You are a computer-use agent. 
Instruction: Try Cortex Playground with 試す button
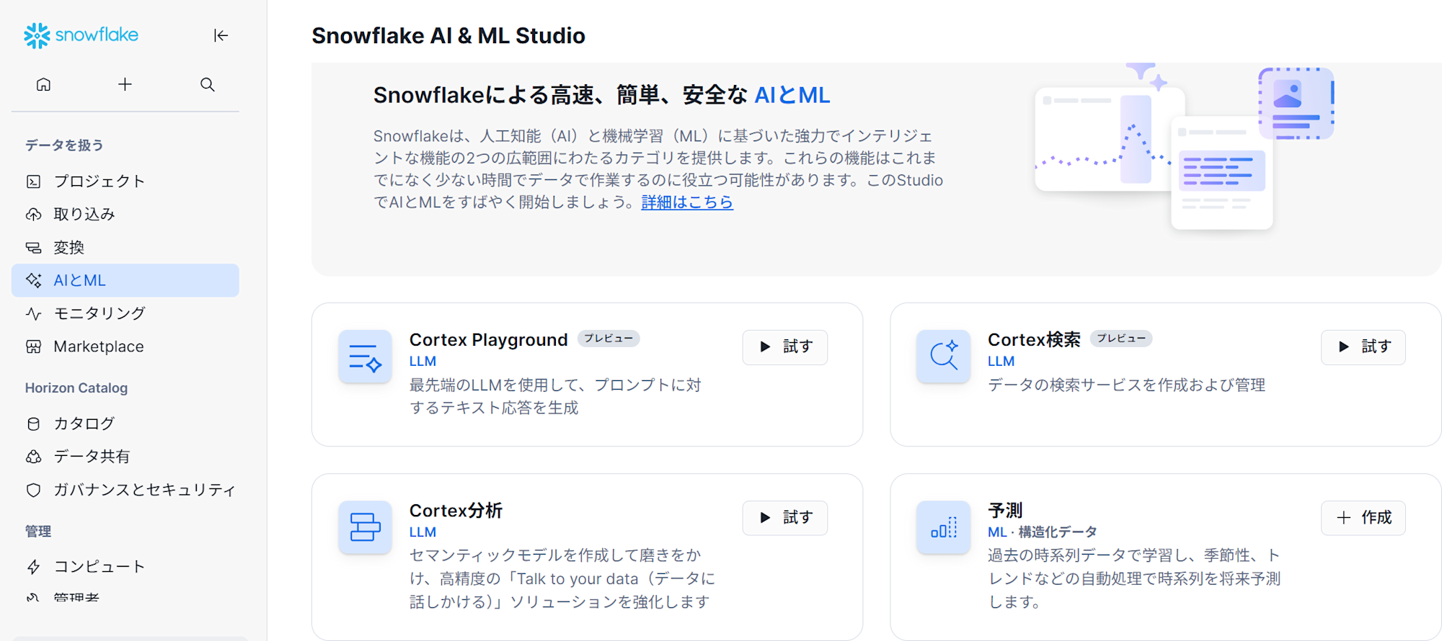pyautogui.click(x=784, y=347)
